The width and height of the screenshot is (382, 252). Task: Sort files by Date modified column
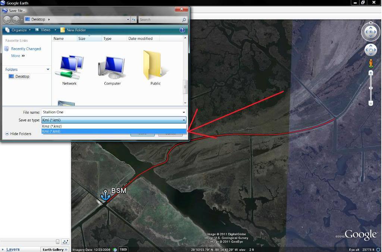click(x=143, y=38)
